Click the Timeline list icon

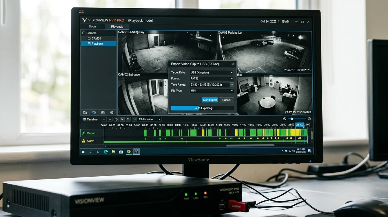84,119
